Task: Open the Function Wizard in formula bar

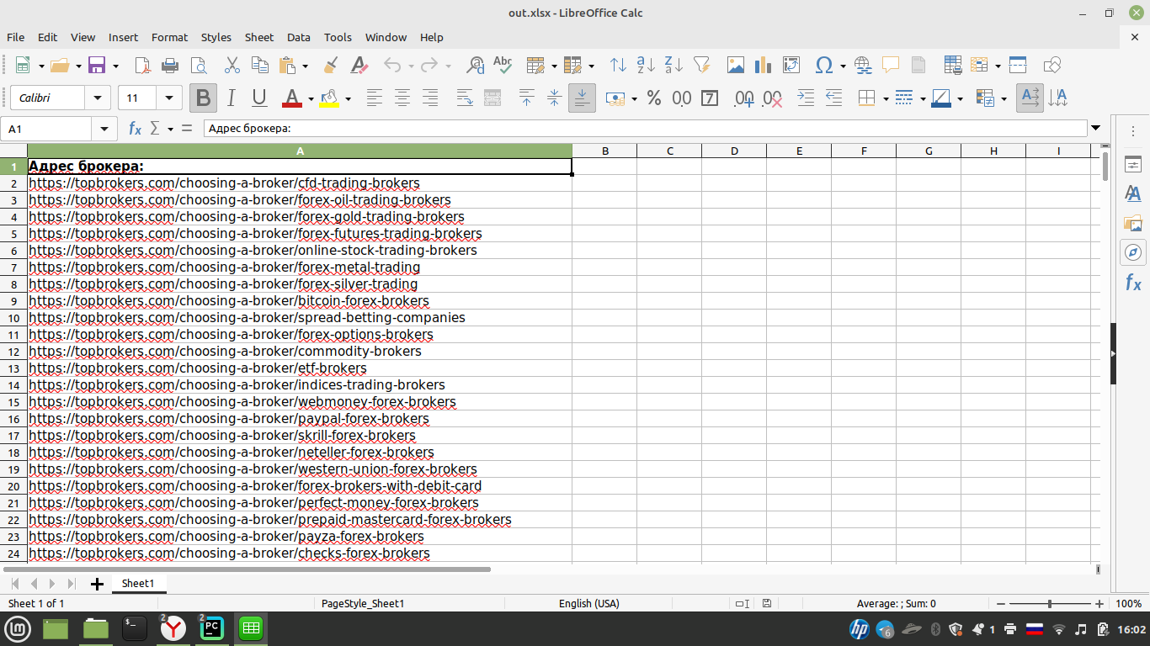Action: (135, 129)
